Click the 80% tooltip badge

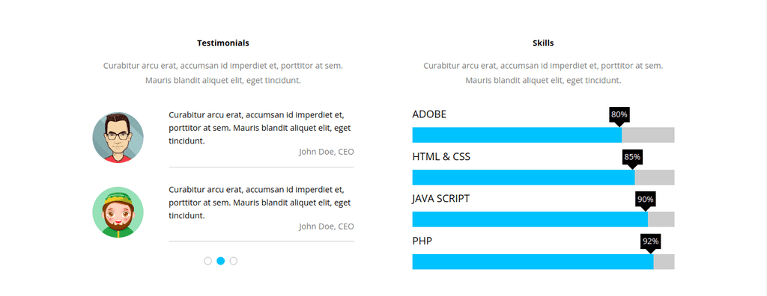tap(619, 115)
